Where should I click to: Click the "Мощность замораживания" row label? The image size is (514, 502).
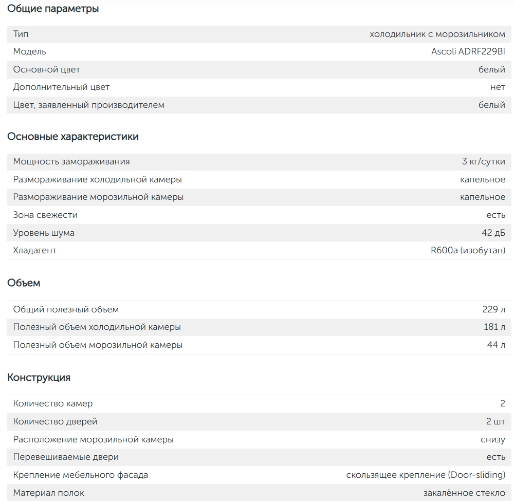(71, 161)
